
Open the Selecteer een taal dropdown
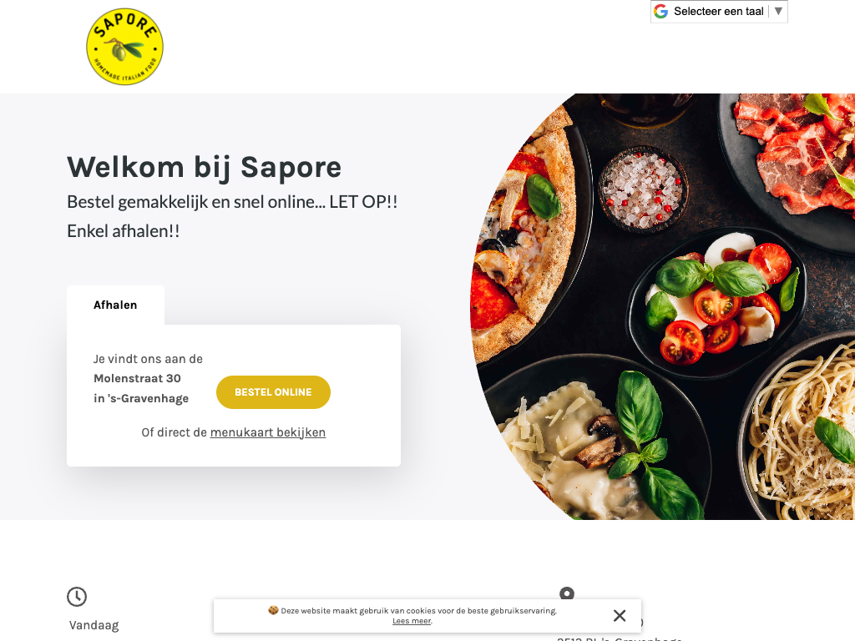click(719, 12)
